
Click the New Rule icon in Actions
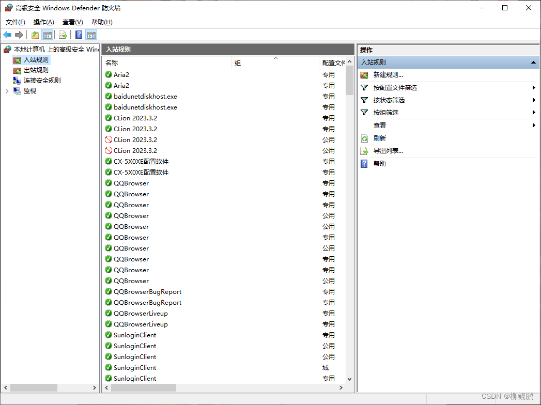point(364,75)
